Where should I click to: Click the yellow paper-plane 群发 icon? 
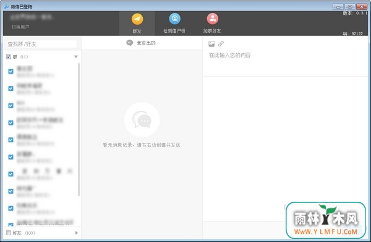137,19
